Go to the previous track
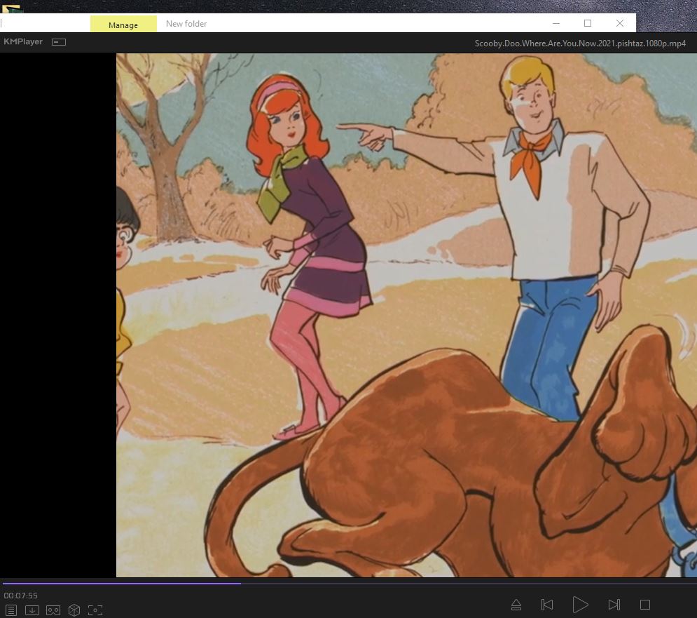The width and height of the screenshot is (697, 618). coord(548,605)
